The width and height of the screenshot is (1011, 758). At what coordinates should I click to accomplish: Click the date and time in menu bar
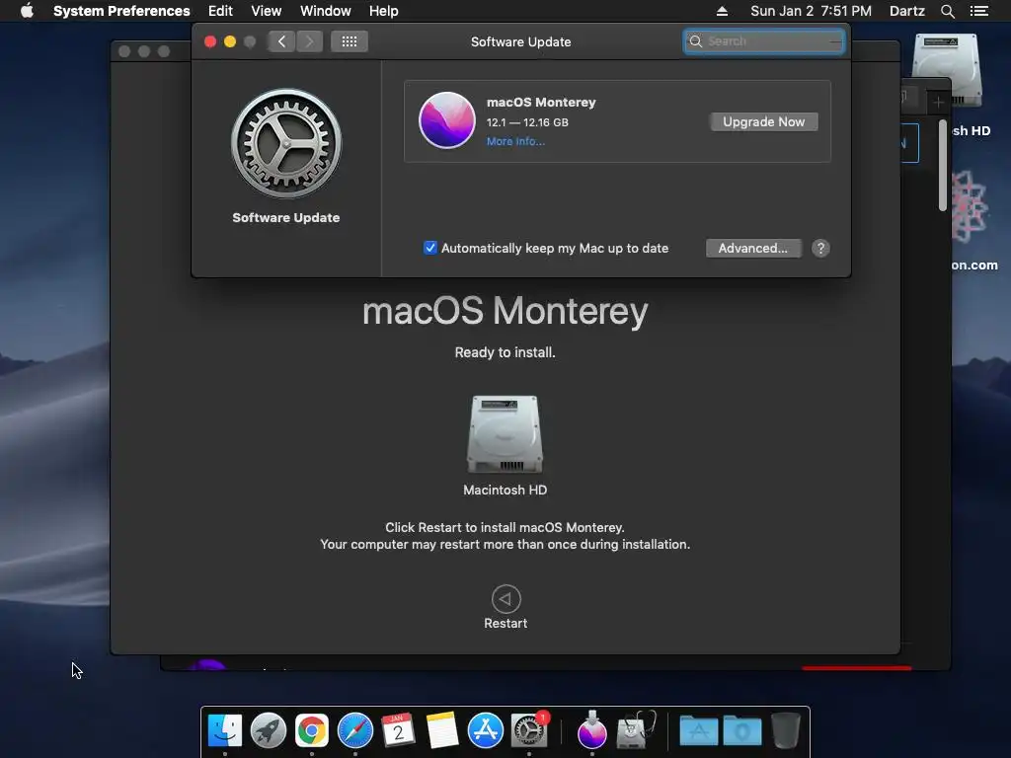(x=811, y=11)
